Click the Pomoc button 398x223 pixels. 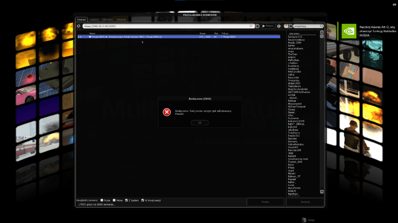[265, 202]
